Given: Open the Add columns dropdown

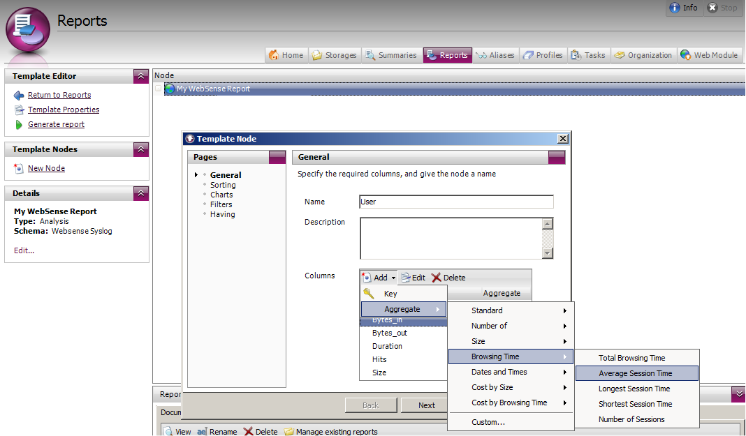Looking at the screenshot, I should [x=379, y=278].
